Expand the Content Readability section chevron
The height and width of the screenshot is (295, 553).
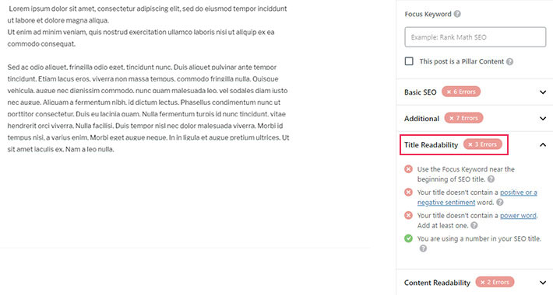click(543, 283)
